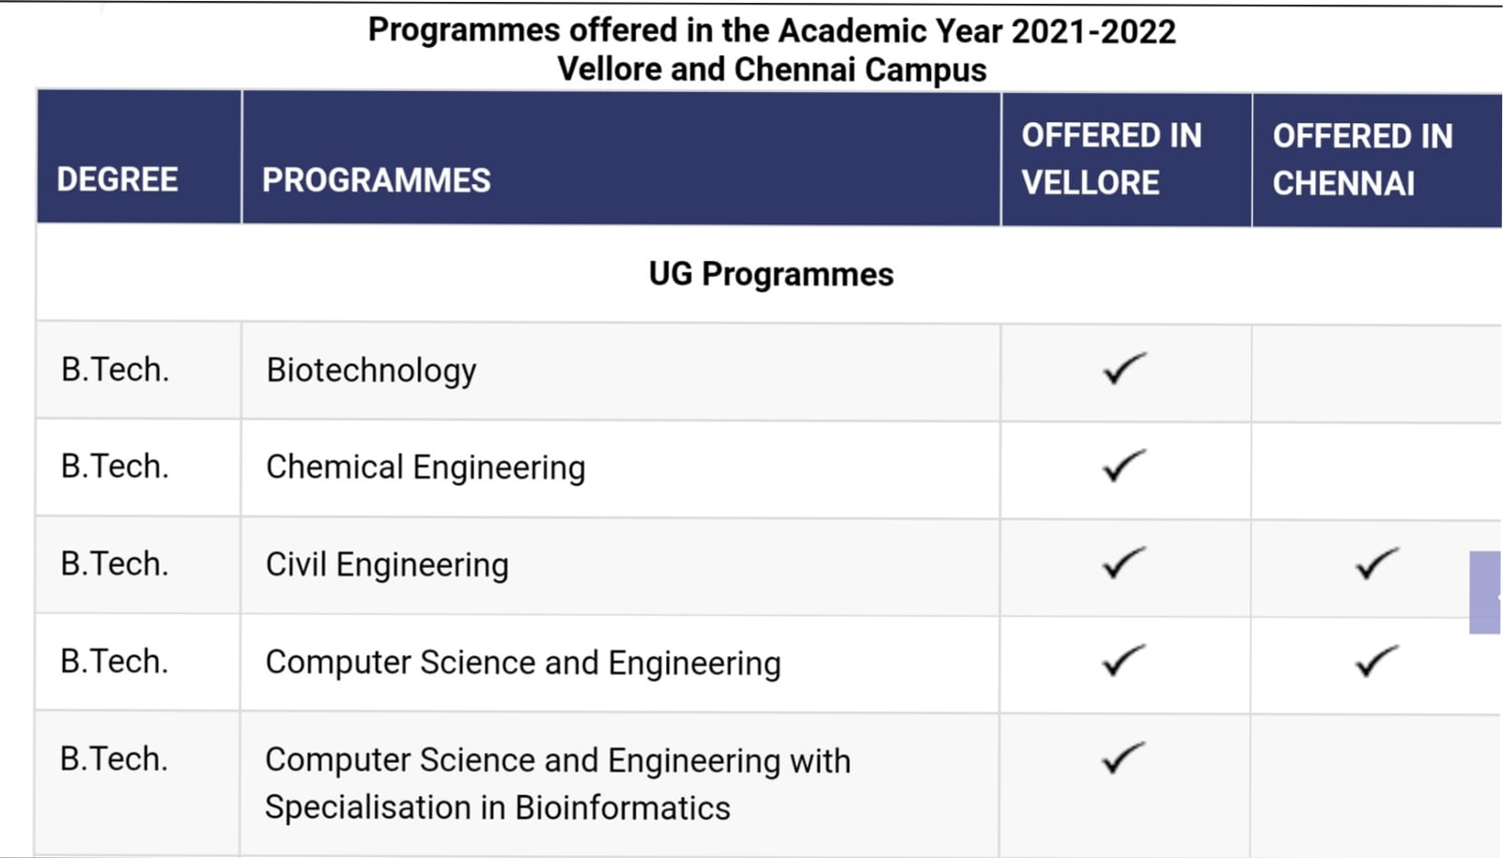Click the UG Programmes section heading
The image size is (1503, 858).
point(771,274)
